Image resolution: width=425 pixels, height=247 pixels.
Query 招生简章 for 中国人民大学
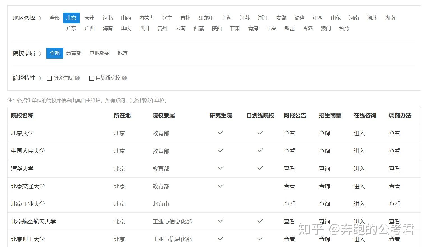tap(324, 151)
